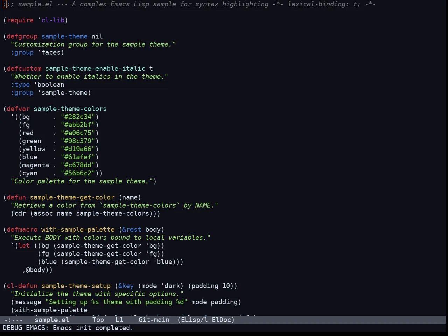Click the color string "#c678dd"

(78, 165)
